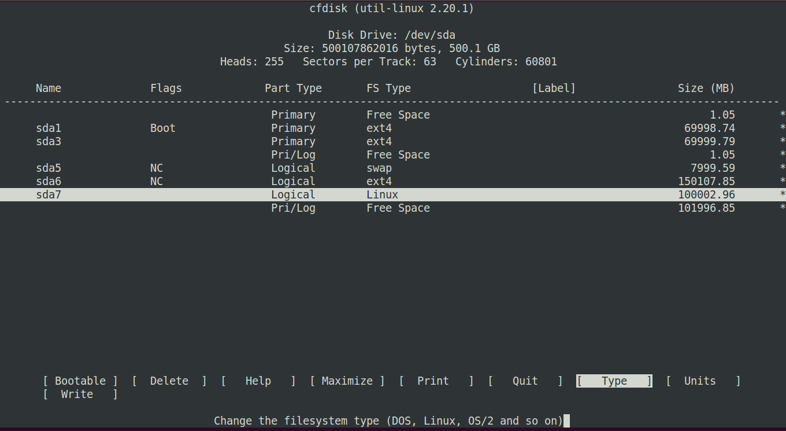Click the Disk Drive /dev/sda header
Image resolution: width=786 pixels, height=431 pixels.
pyautogui.click(x=391, y=35)
